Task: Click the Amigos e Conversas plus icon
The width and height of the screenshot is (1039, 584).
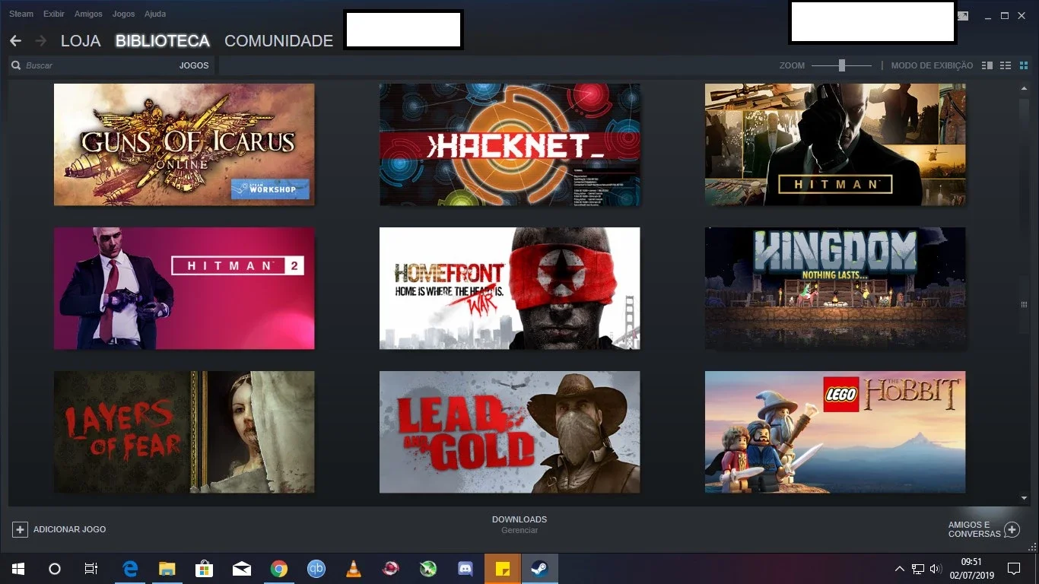Action: pos(1012,529)
